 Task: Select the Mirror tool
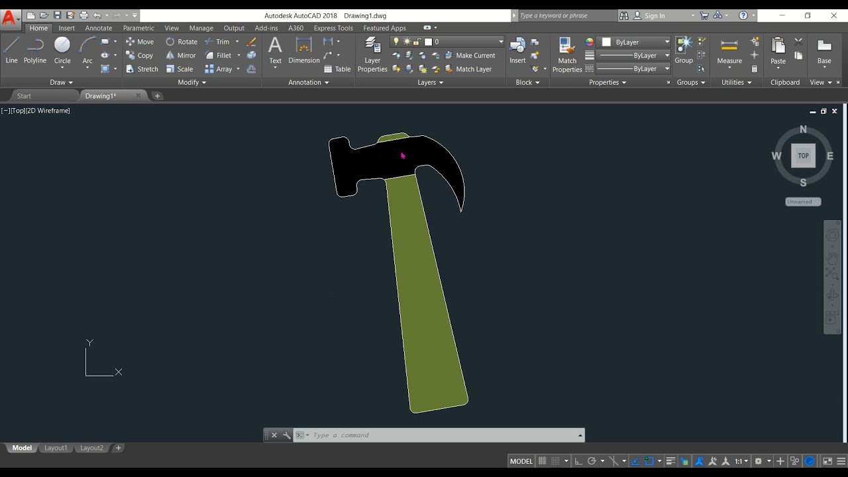click(x=181, y=56)
